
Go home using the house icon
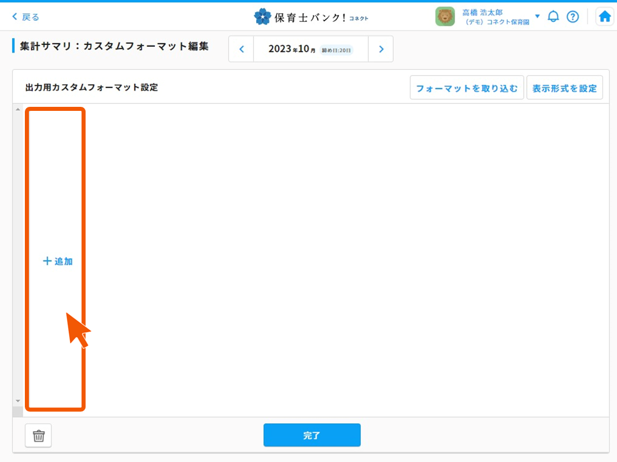pyautogui.click(x=604, y=16)
